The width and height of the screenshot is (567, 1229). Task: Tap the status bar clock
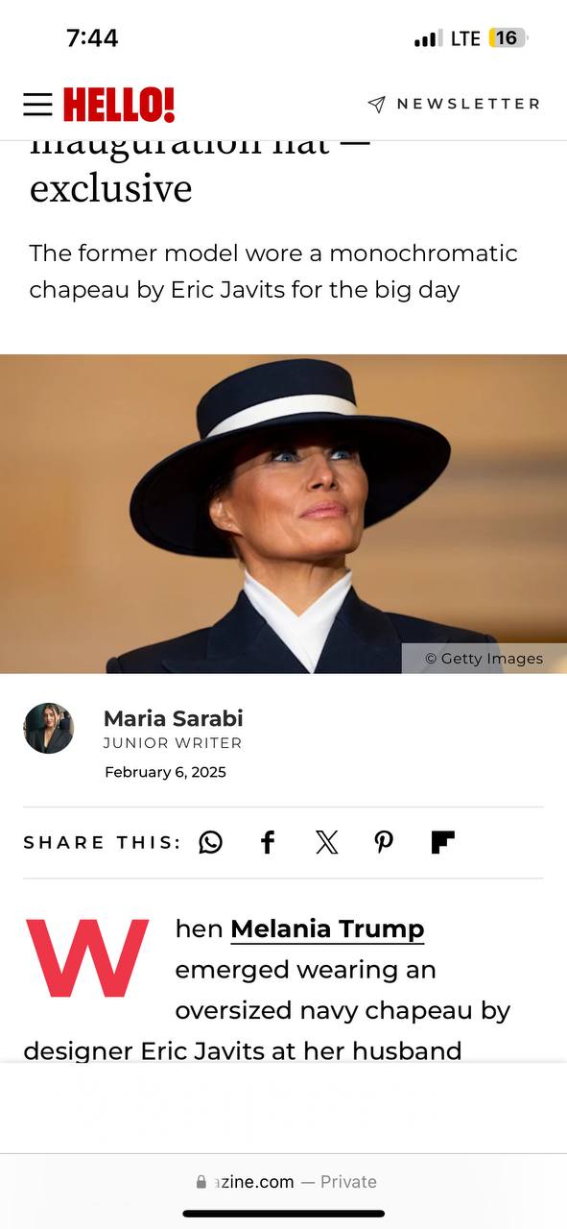92,38
